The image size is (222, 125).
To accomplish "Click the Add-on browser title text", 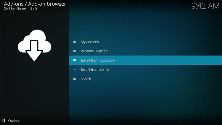I will (x=47, y=4).
